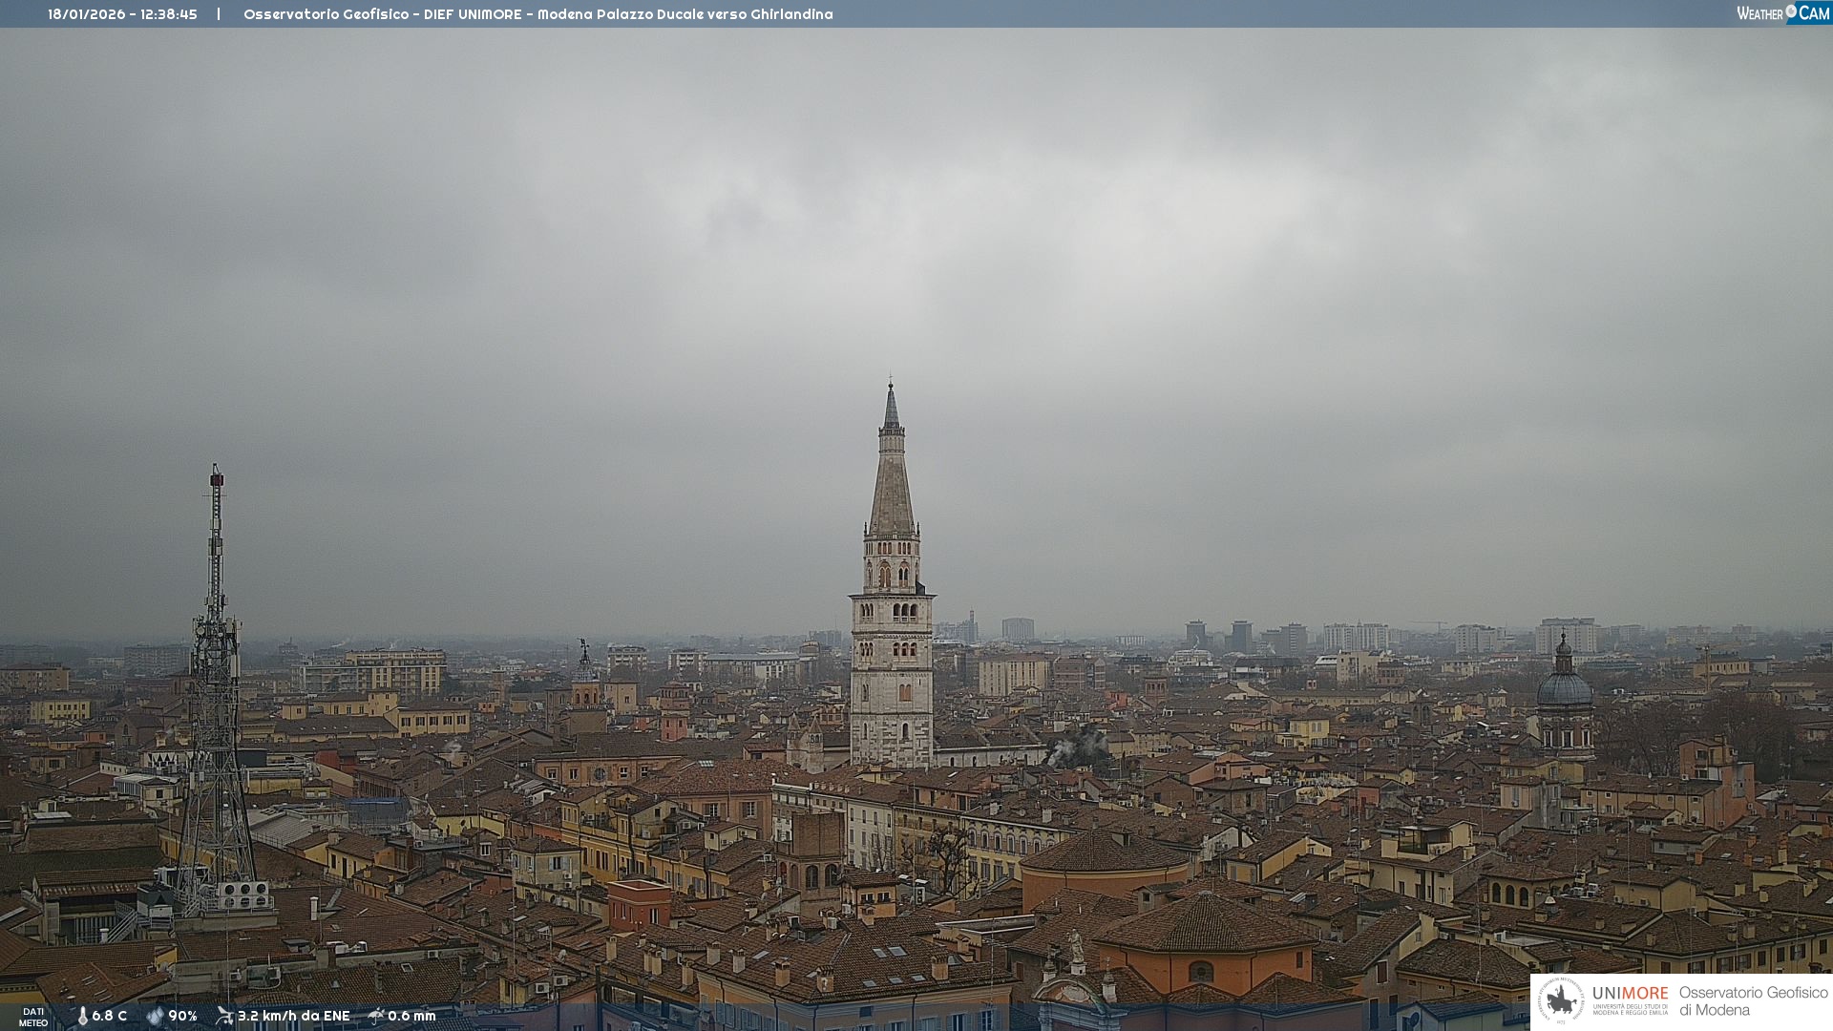Click the date and time stamp
Screen dimensions: 1833x1031
pyautogui.click(x=122, y=14)
